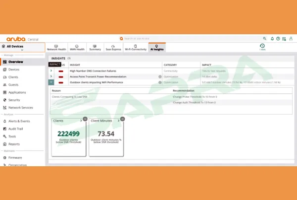
Task: Click the search magnifier icon in header
Action: coord(264,38)
